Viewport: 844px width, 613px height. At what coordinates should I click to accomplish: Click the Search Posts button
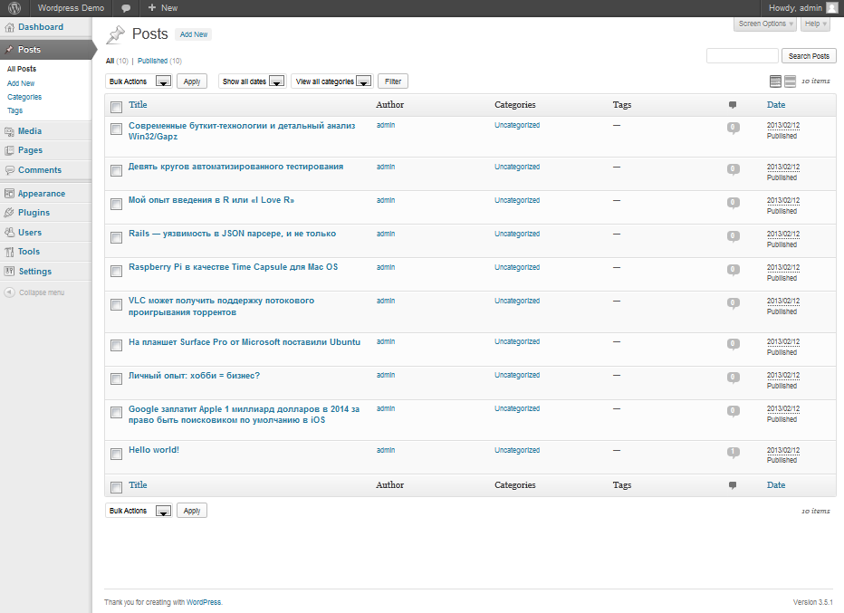coord(809,56)
